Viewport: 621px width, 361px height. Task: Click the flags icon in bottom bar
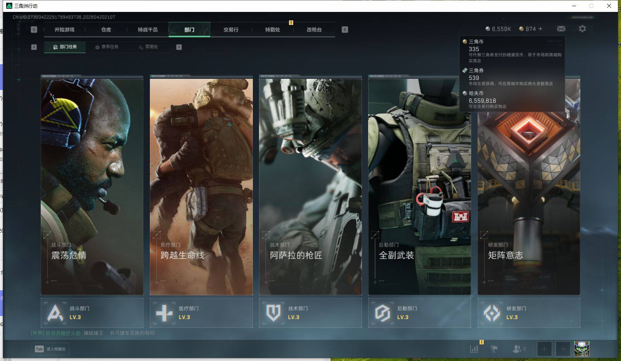pyautogui.click(x=494, y=349)
